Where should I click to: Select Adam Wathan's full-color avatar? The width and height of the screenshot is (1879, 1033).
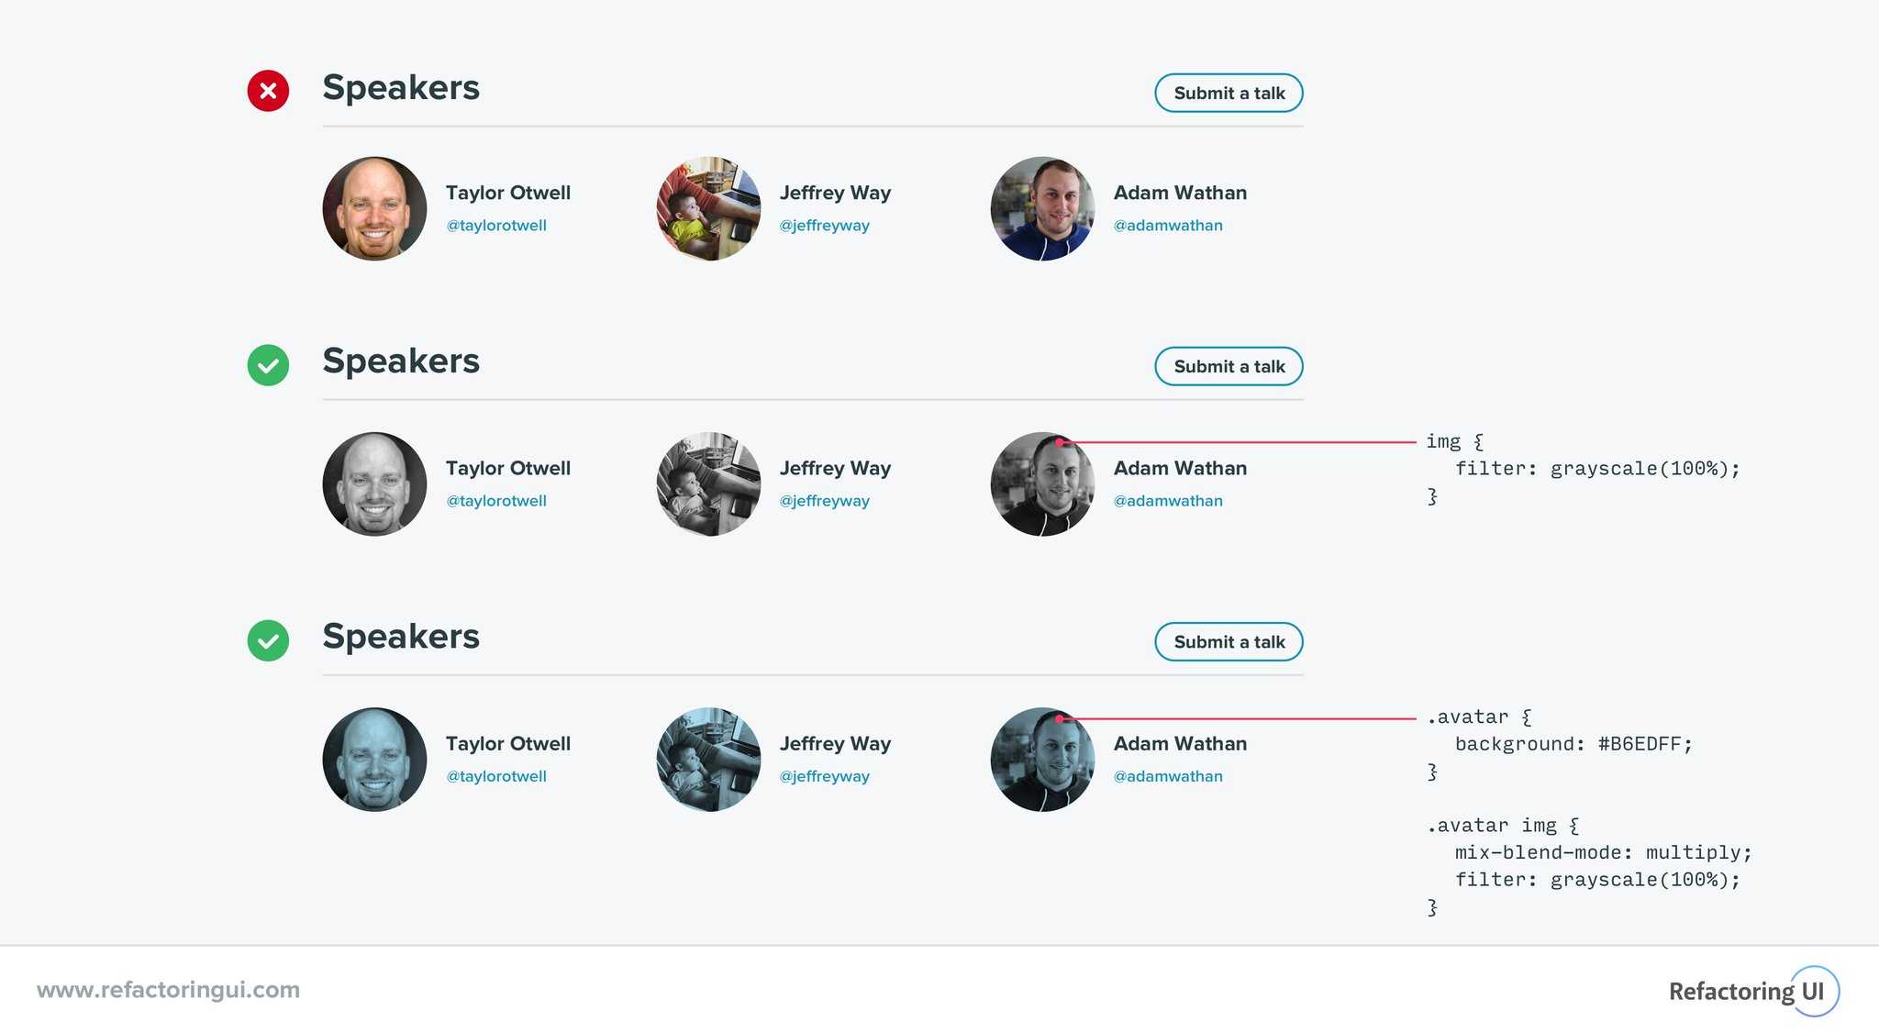click(1042, 208)
